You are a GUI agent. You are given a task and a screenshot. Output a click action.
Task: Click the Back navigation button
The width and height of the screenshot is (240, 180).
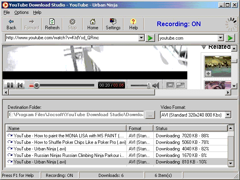click(x=12, y=24)
